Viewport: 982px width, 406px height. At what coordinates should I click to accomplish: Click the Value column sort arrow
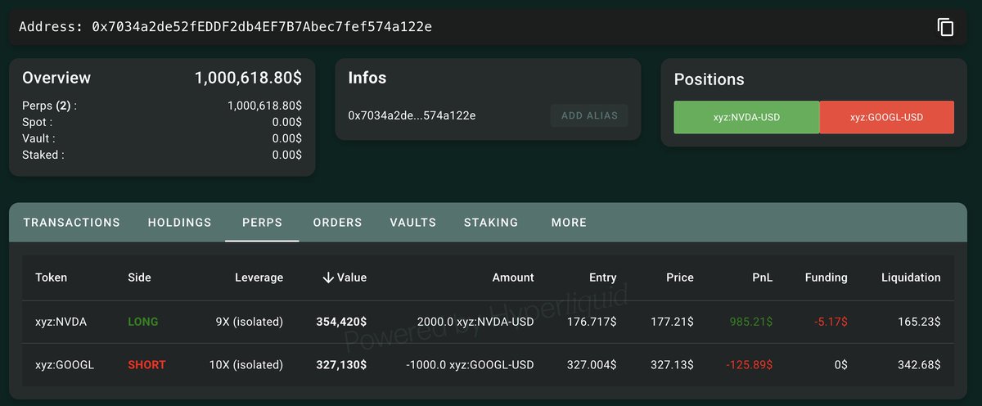(328, 277)
